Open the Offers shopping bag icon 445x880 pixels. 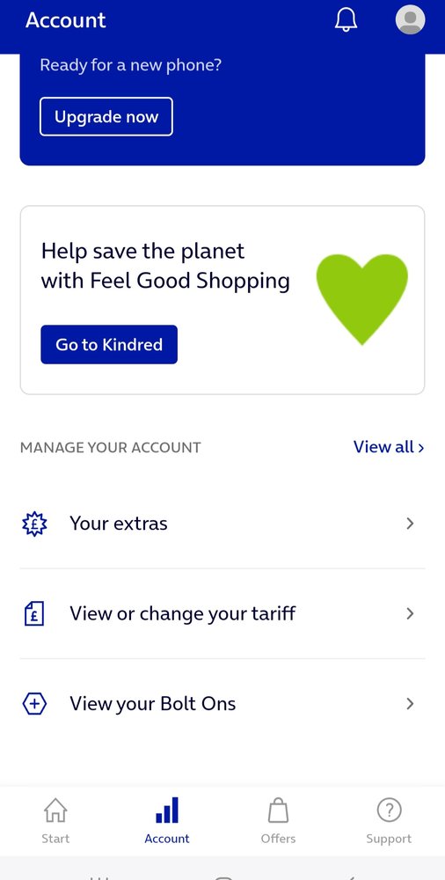278,810
